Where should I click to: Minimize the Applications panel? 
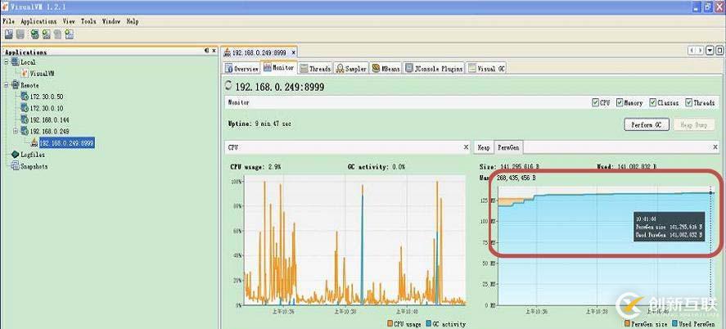(206, 51)
